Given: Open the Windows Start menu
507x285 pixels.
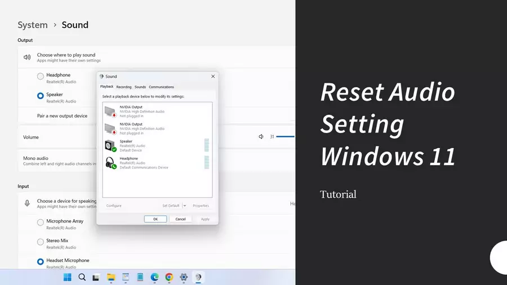Looking at the screenshot, I should click(x=67, y=277).
